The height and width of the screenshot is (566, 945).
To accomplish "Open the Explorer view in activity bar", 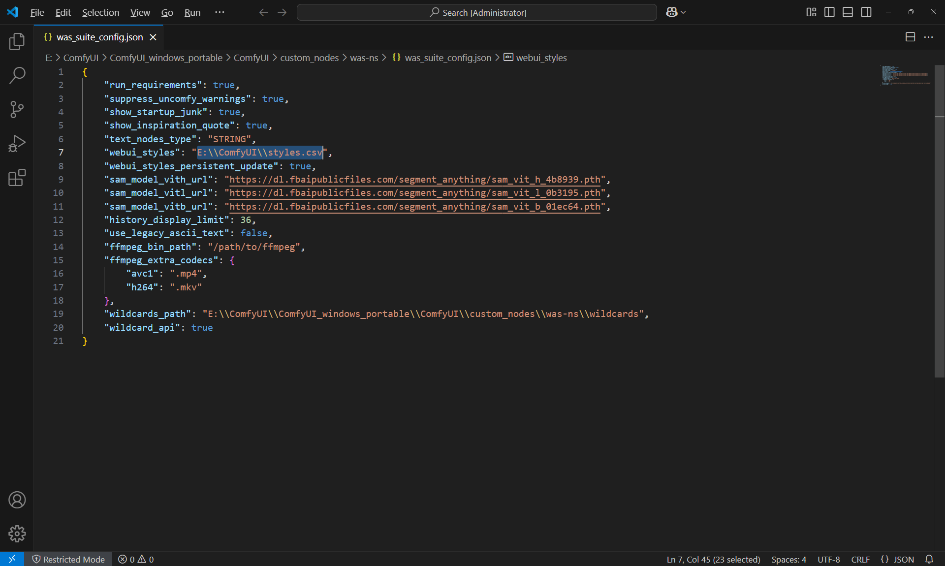I will pos(17,42).
